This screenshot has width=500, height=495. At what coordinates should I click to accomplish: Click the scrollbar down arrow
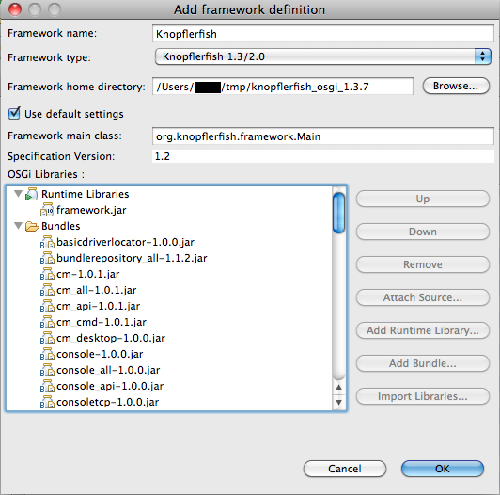(x=338, y=402)
